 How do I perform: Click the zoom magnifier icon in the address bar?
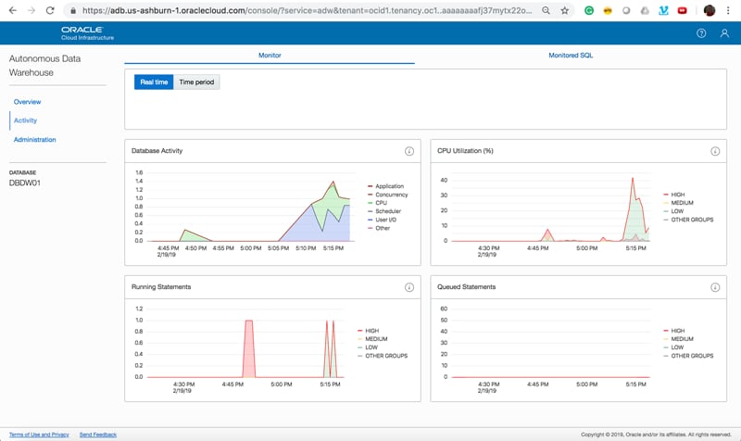coord(546,10)
